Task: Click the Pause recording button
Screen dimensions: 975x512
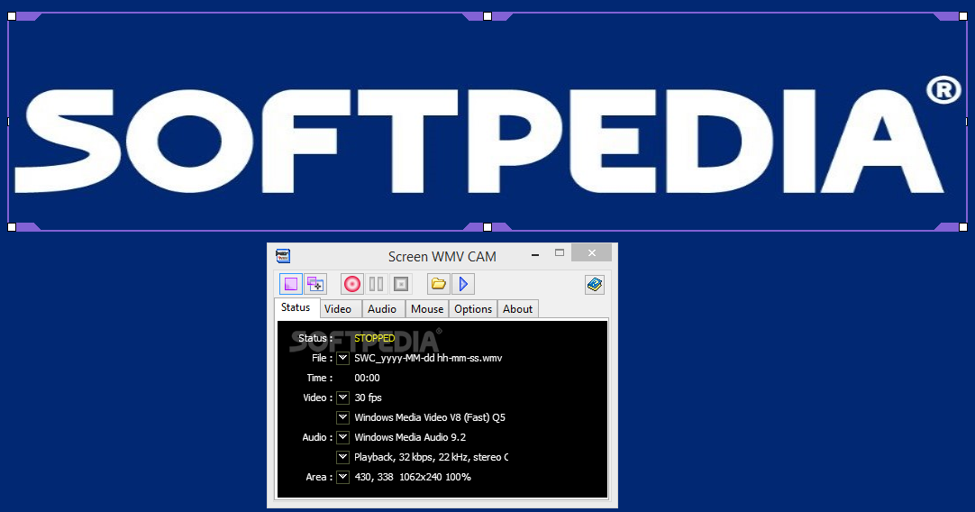Action: pos(376,284)
